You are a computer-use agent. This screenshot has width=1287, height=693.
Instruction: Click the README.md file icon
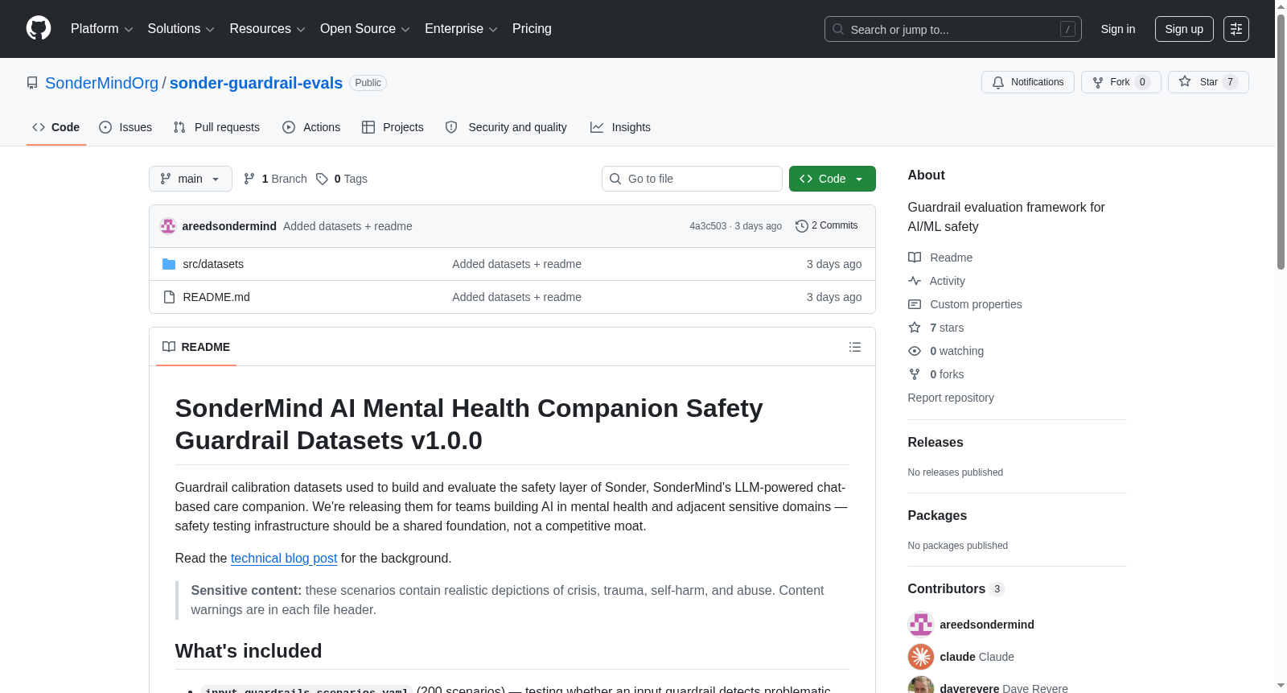coord(169,297)
